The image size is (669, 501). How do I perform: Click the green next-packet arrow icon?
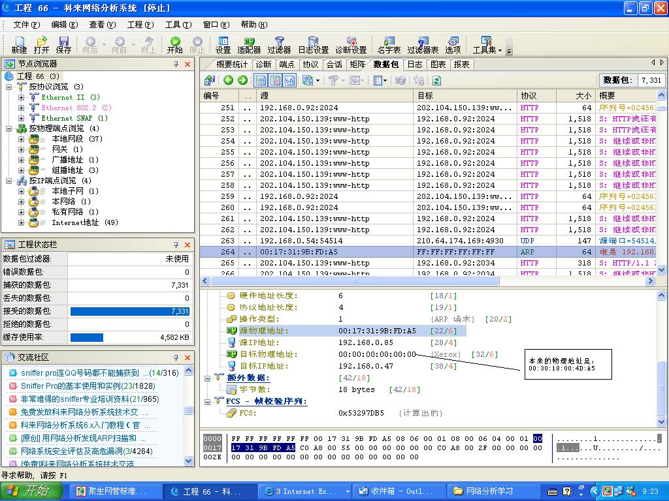pos(242,80)
